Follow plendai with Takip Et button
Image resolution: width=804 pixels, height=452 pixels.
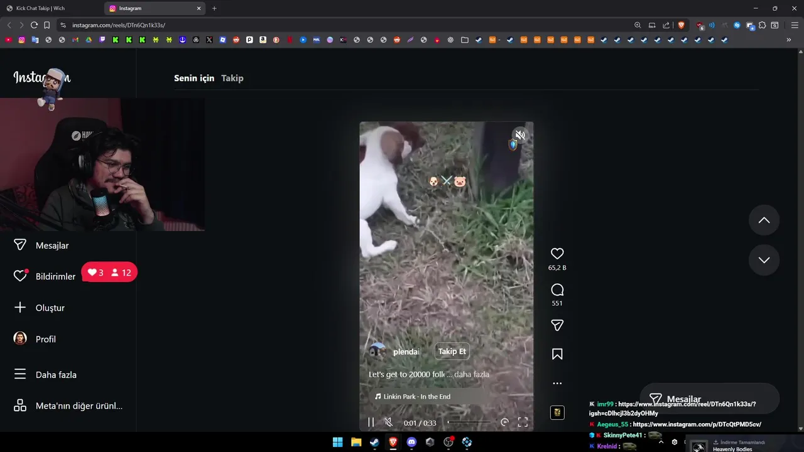pos(452,352)
